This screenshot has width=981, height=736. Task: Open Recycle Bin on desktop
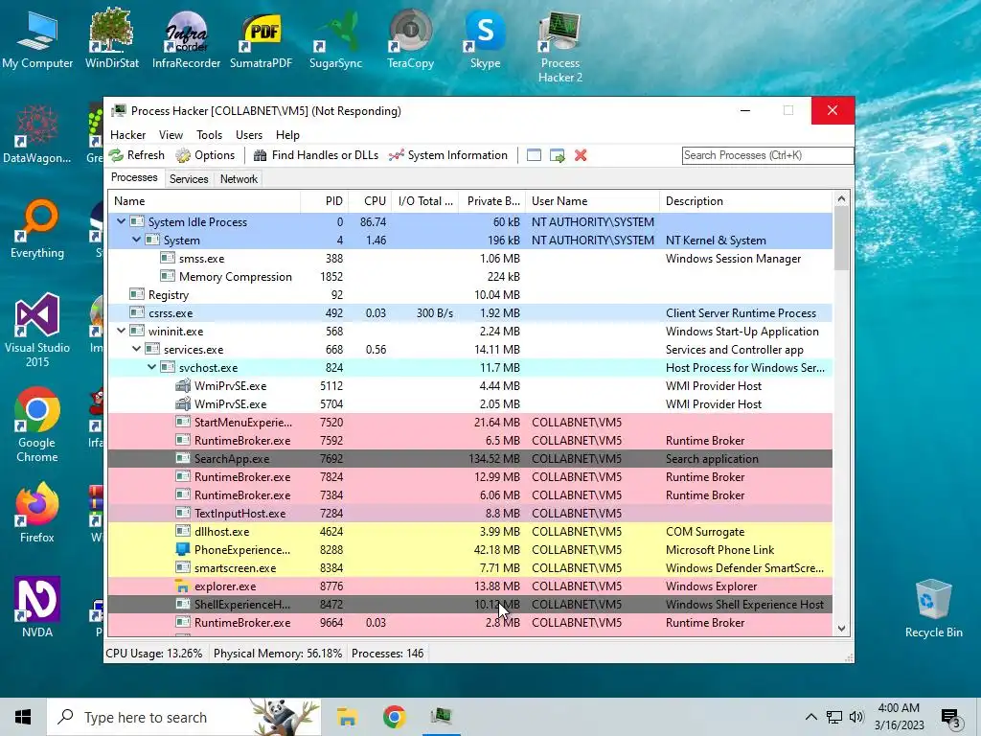[933, 609]
